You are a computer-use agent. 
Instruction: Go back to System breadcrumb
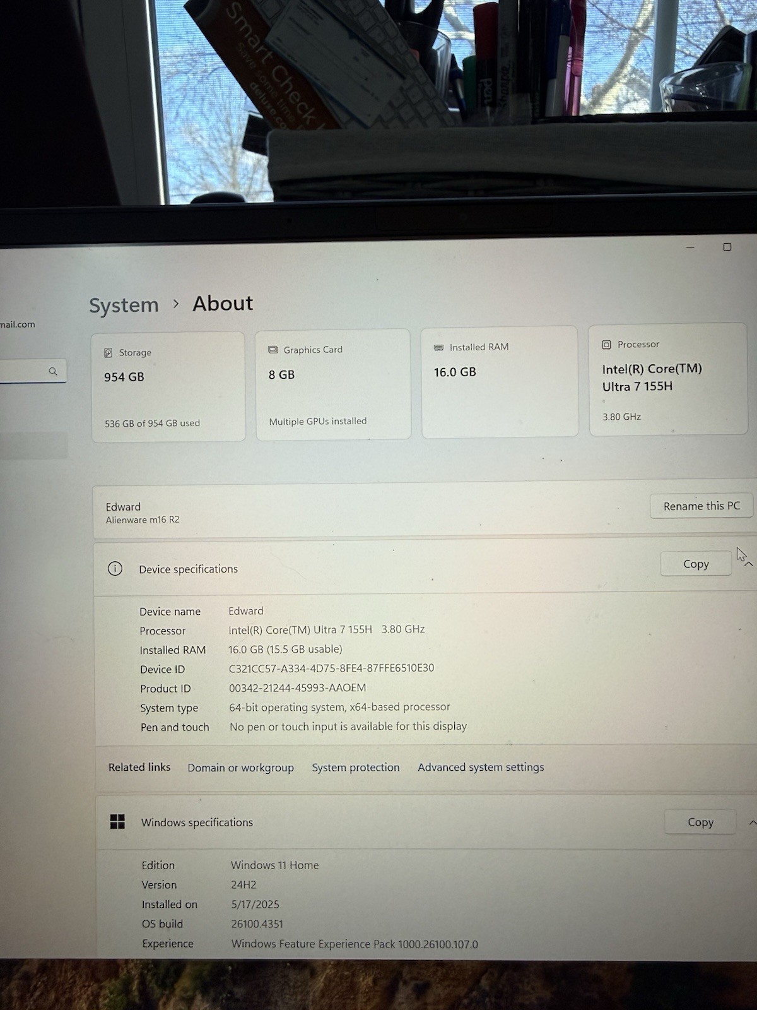124,305
